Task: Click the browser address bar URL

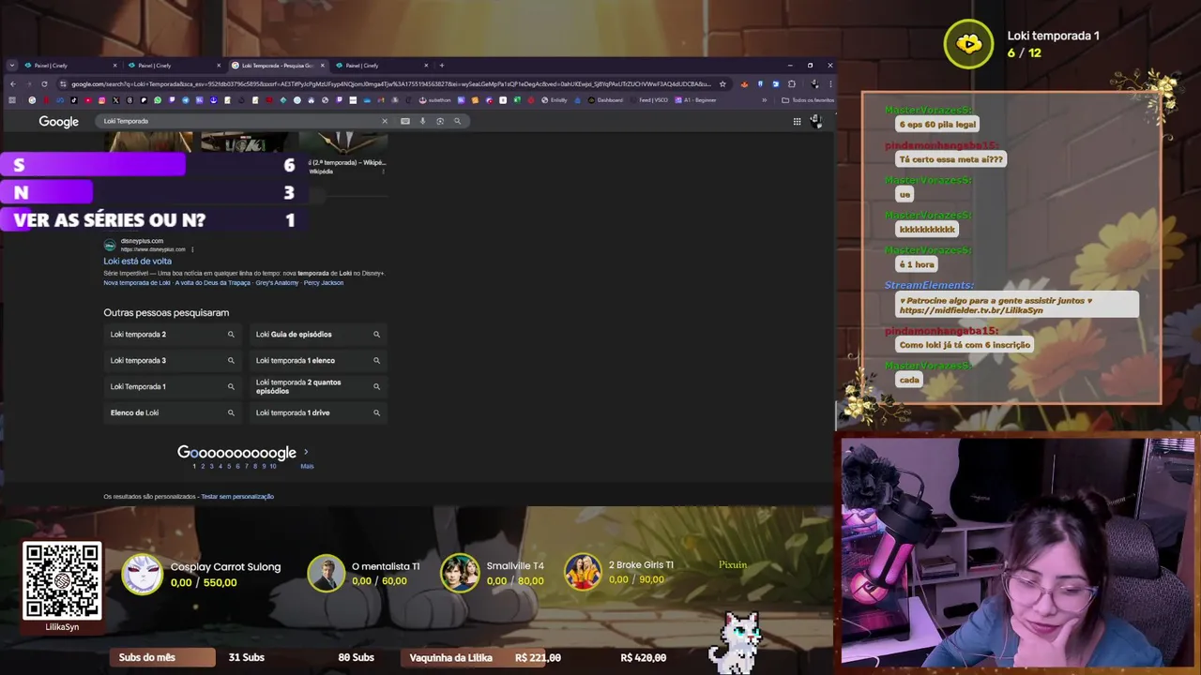Action: pyautogui.click(x=391, y=84)
